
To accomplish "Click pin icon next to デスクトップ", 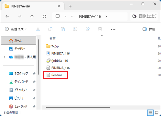I will [34, 74].
